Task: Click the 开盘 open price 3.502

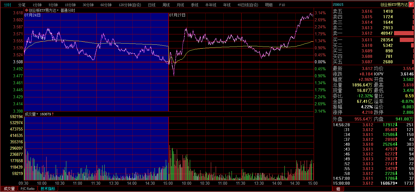Action: click(408, 80)
